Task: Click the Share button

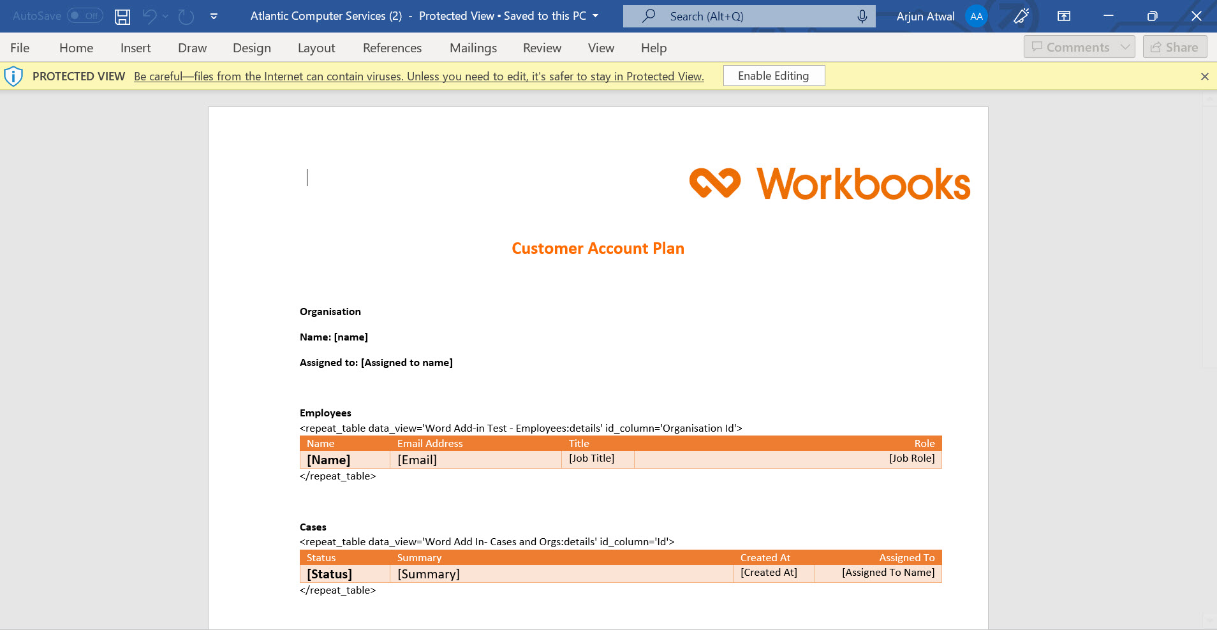Action: tap(1175, 47)
